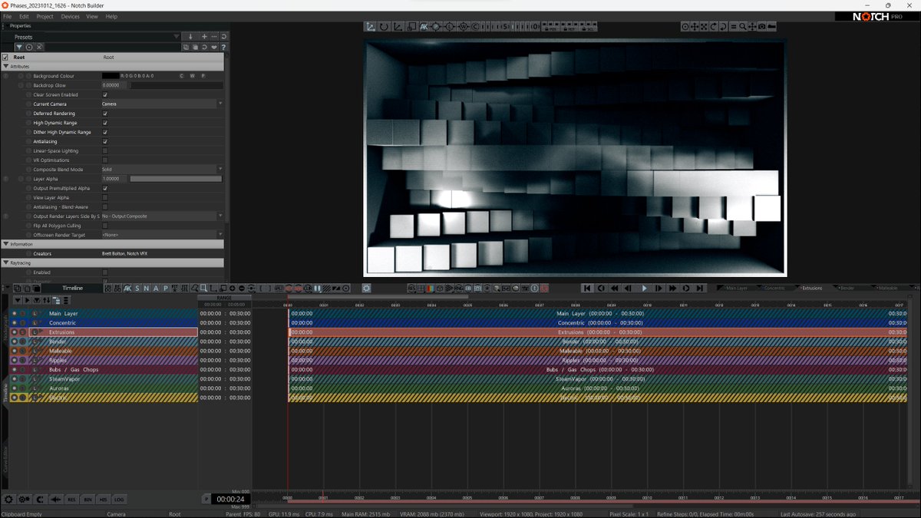
Task: Click the settings gear icon near timeline toolbar
Action: point(366,288)
